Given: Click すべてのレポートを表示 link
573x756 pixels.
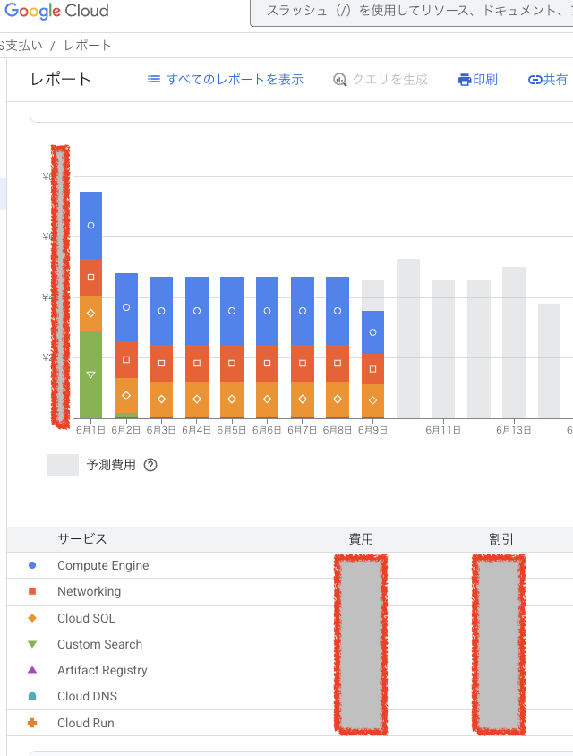Looking at the screenshot, I should pos(235,80).
